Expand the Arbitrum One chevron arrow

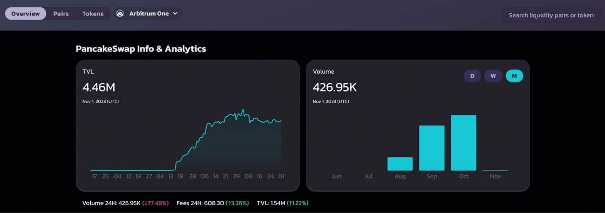click(x=175, y=13)
